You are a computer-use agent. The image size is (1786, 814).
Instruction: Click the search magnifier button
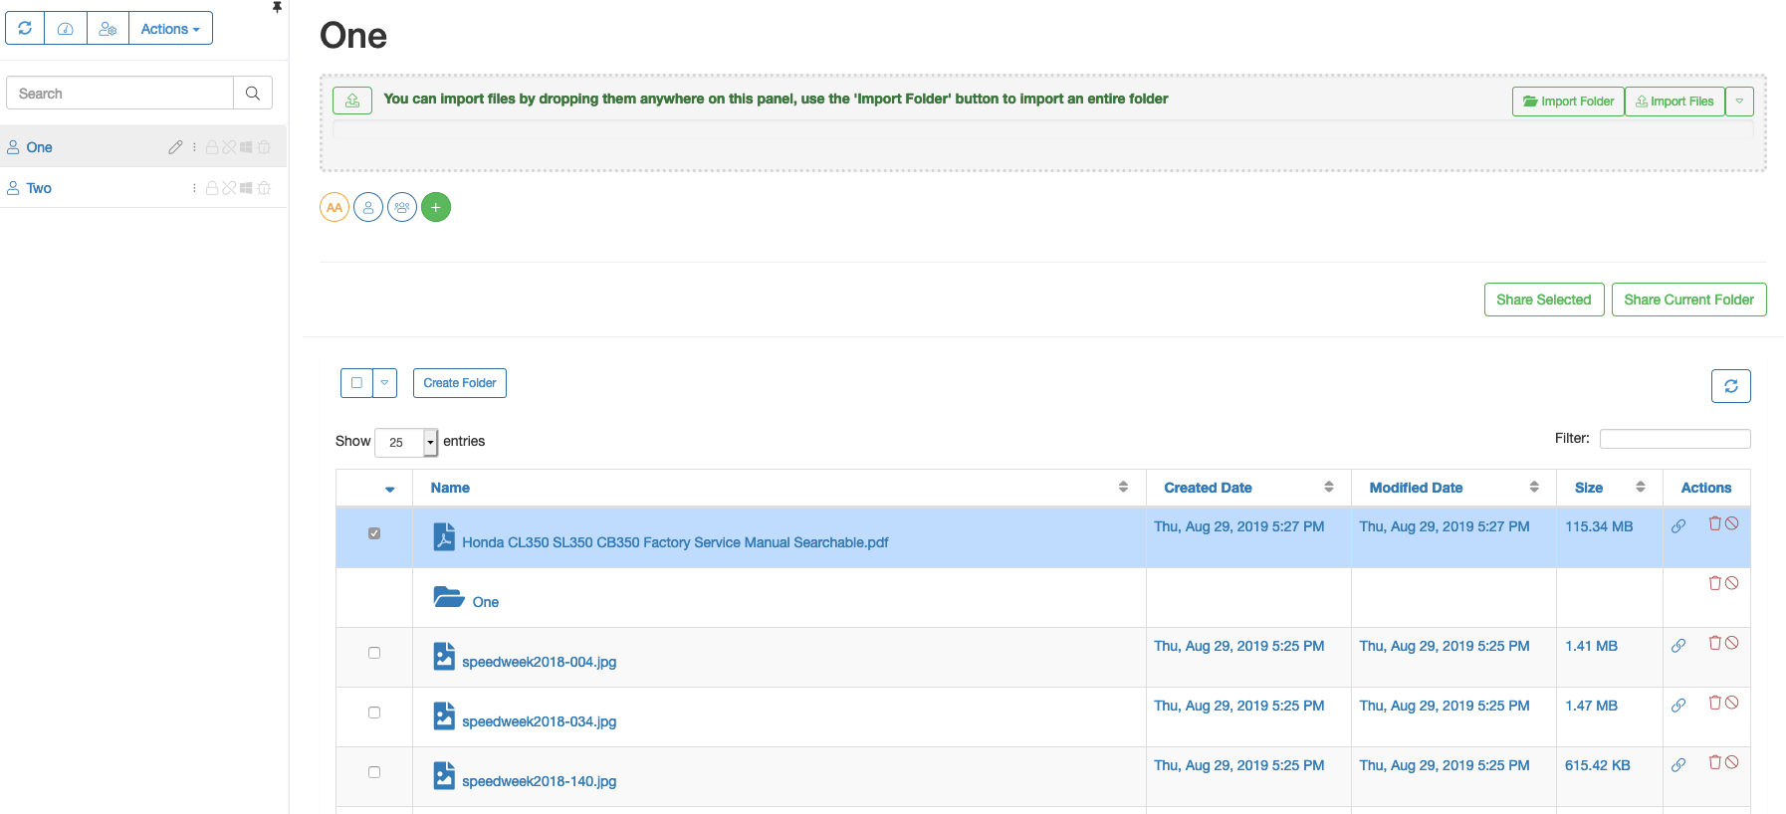[253, 94]
